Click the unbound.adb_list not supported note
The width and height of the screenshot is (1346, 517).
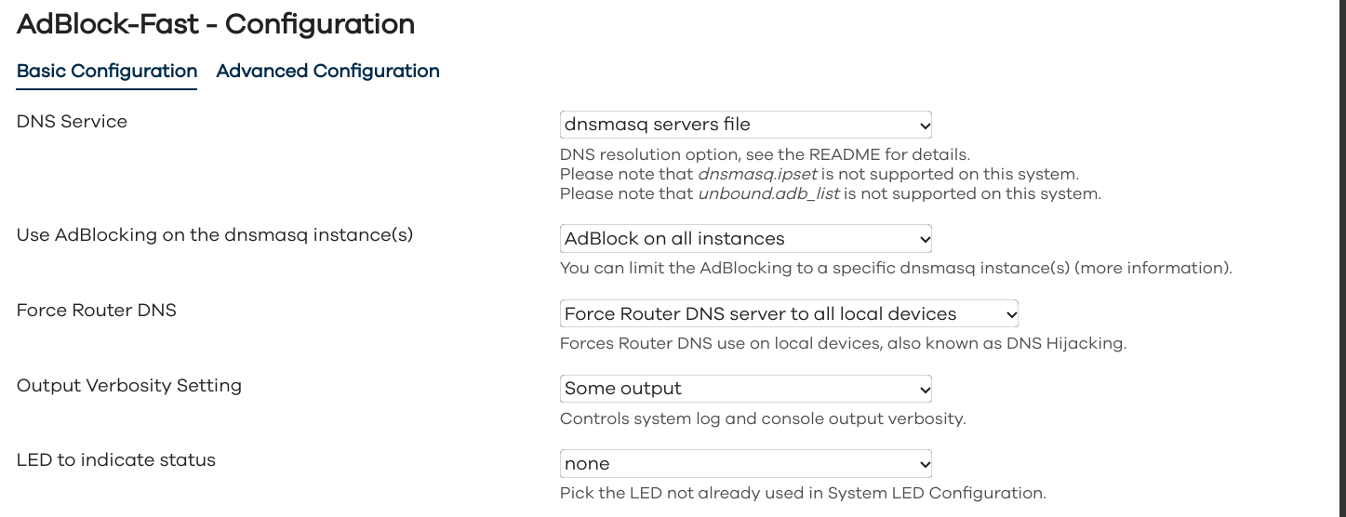click(x=830, y=194)
